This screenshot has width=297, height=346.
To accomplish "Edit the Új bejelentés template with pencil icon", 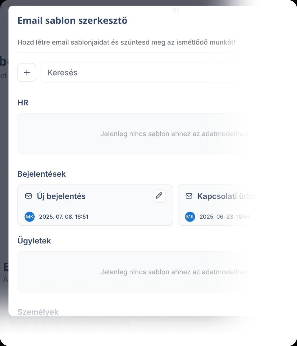I will click(x=159, y=196).
